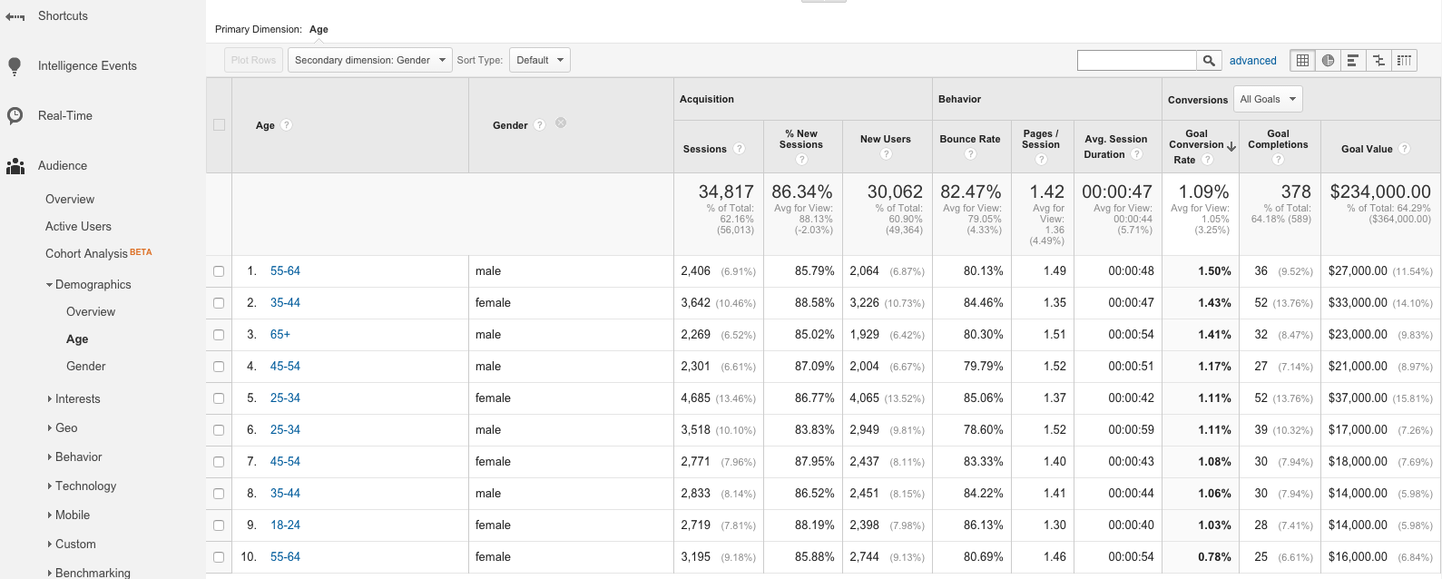
Task: Select the comparison view icon
Action: (1378, 61)
